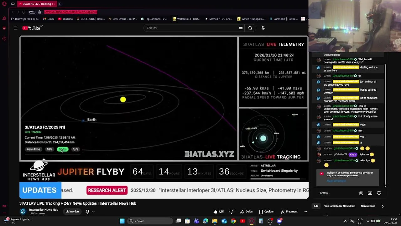Open Google Chrome from the taskbar

[x=233, y=221]
